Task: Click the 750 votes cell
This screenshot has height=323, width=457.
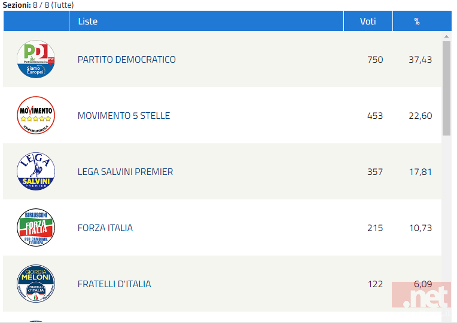Action: (375, 59)
